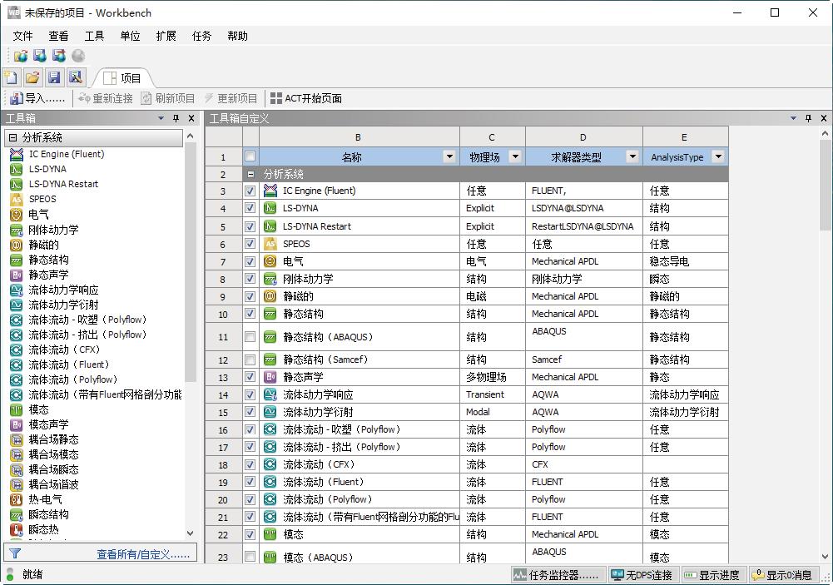This screenshot has width=833, height=585.
Task: Click the 显示进度 button
Action: pyautogui.click(x=712, y=575)
